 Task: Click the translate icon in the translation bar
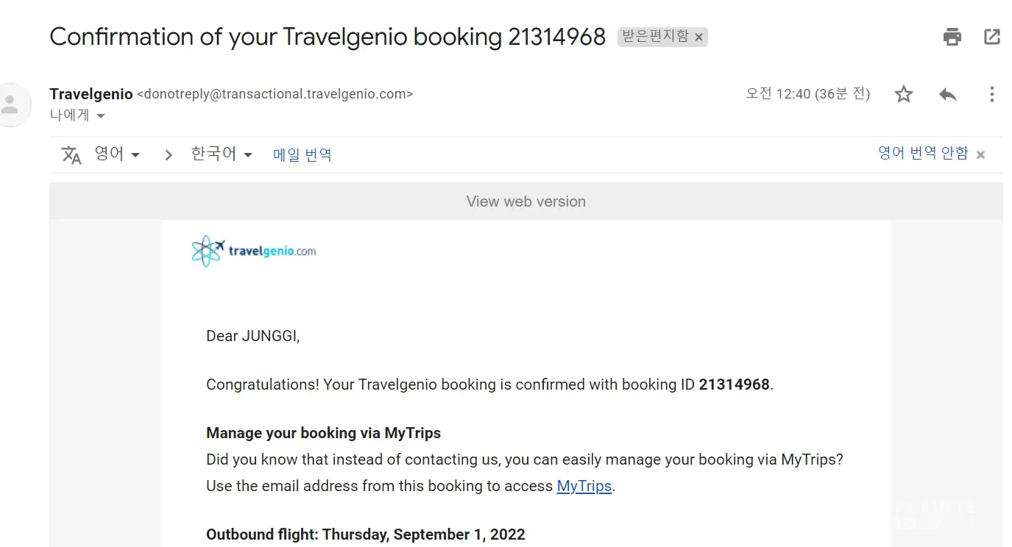point(71,155)
